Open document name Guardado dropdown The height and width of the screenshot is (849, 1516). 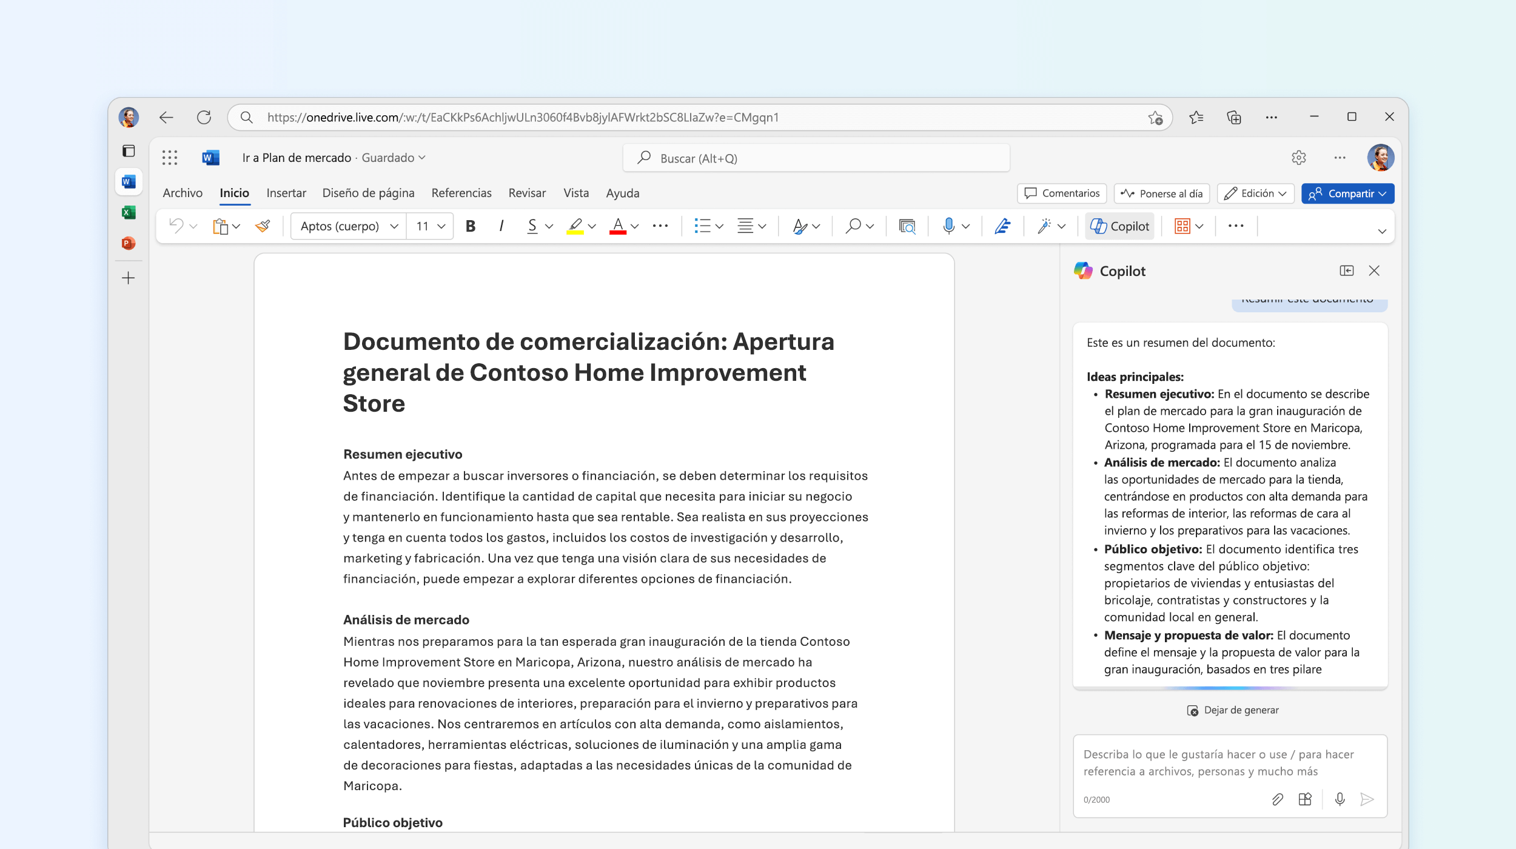(394, 158)
